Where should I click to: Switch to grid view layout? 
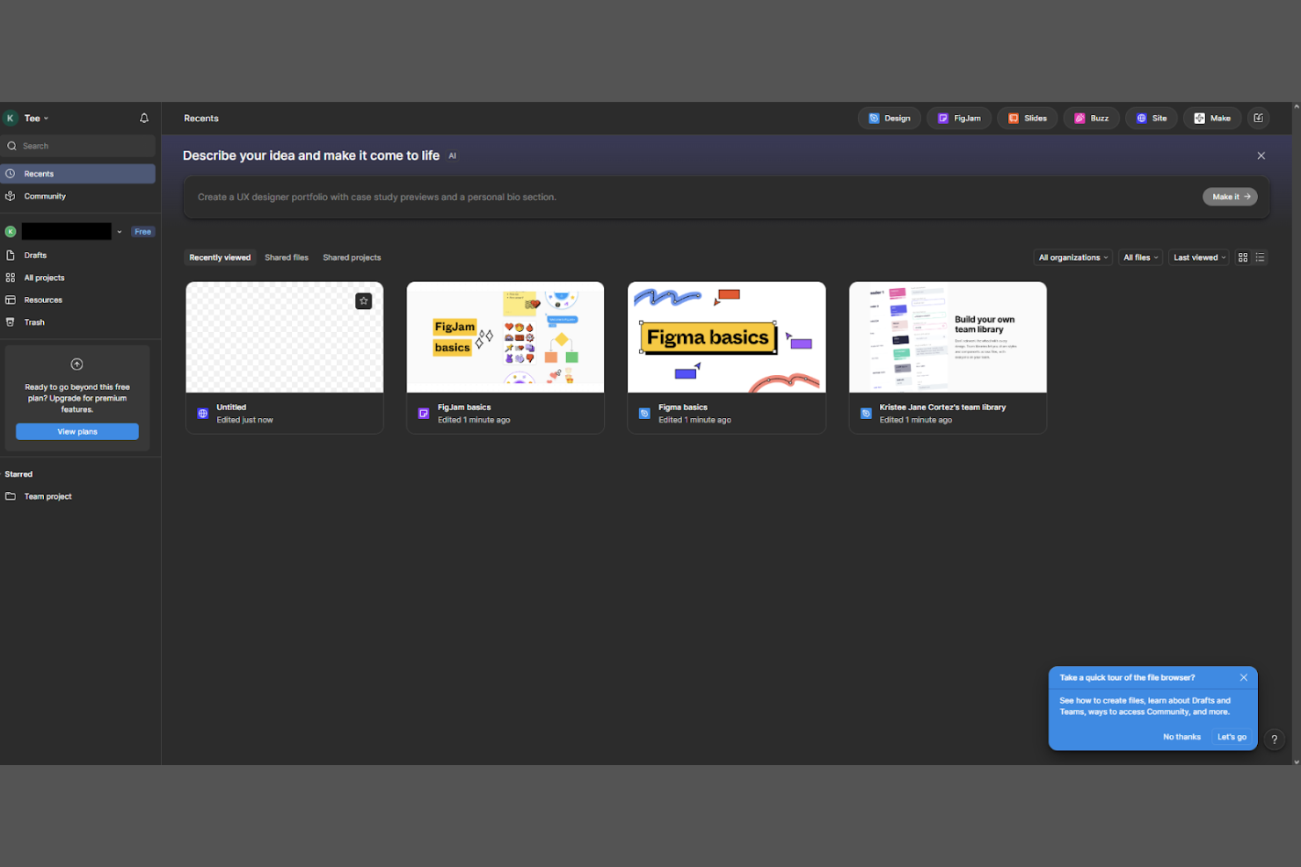1243,256
